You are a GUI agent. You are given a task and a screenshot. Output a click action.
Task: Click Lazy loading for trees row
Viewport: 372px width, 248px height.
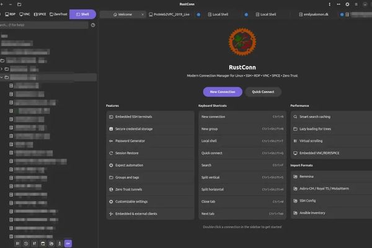tap(331, 129)
